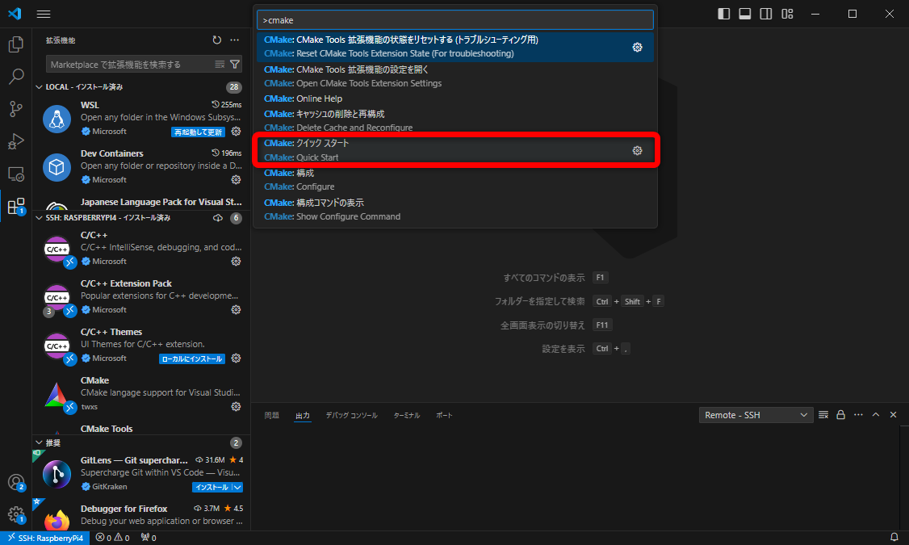Open the WSL extension's manage gear
The image size is (909, 545).
coord(236,132)
